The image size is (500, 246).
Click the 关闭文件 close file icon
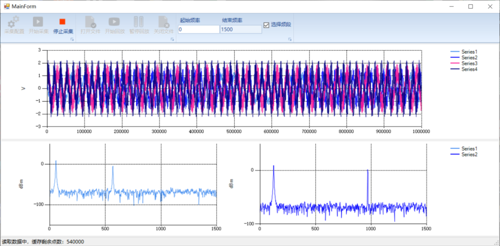[164, 21]
